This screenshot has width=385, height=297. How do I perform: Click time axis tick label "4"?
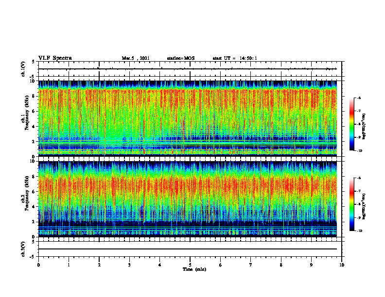tap(160, 265)
